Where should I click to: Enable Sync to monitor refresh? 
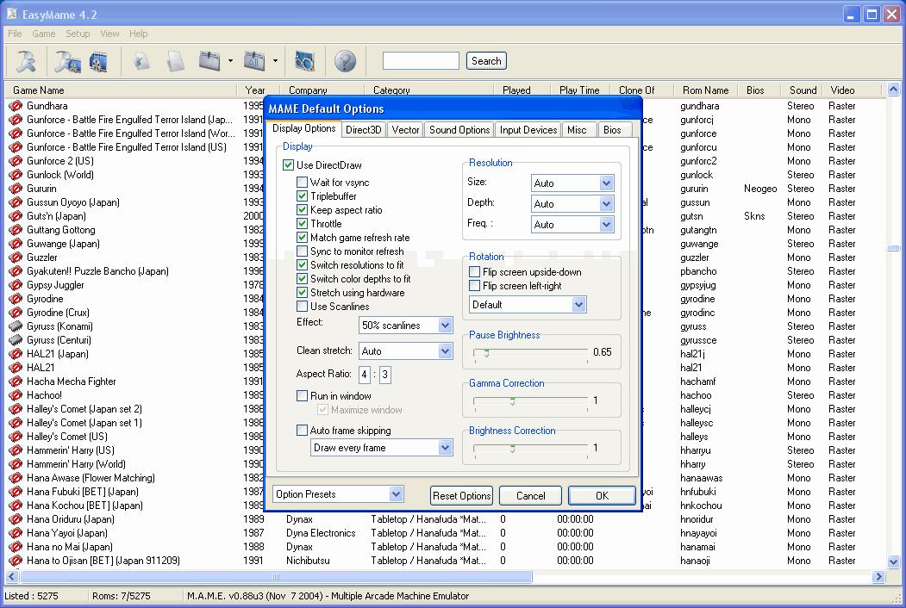click(x=303, y=251)
